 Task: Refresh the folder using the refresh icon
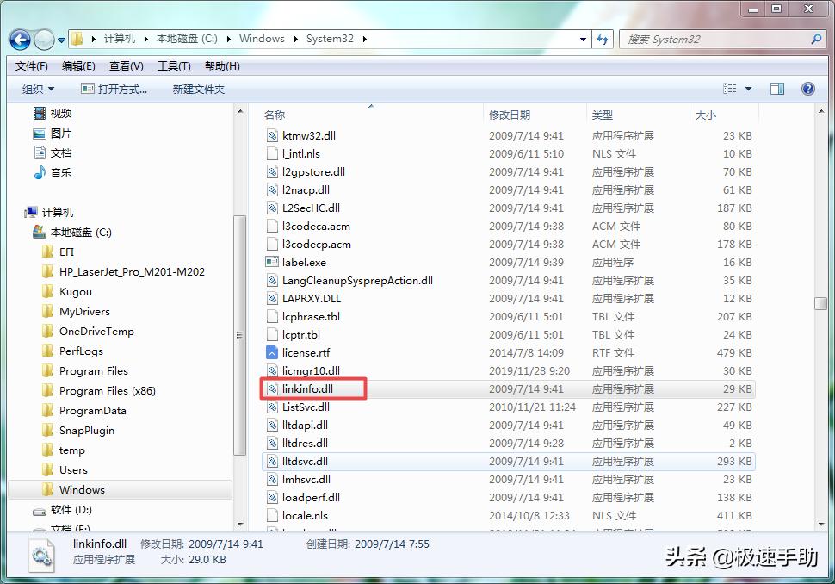point(602,40)
